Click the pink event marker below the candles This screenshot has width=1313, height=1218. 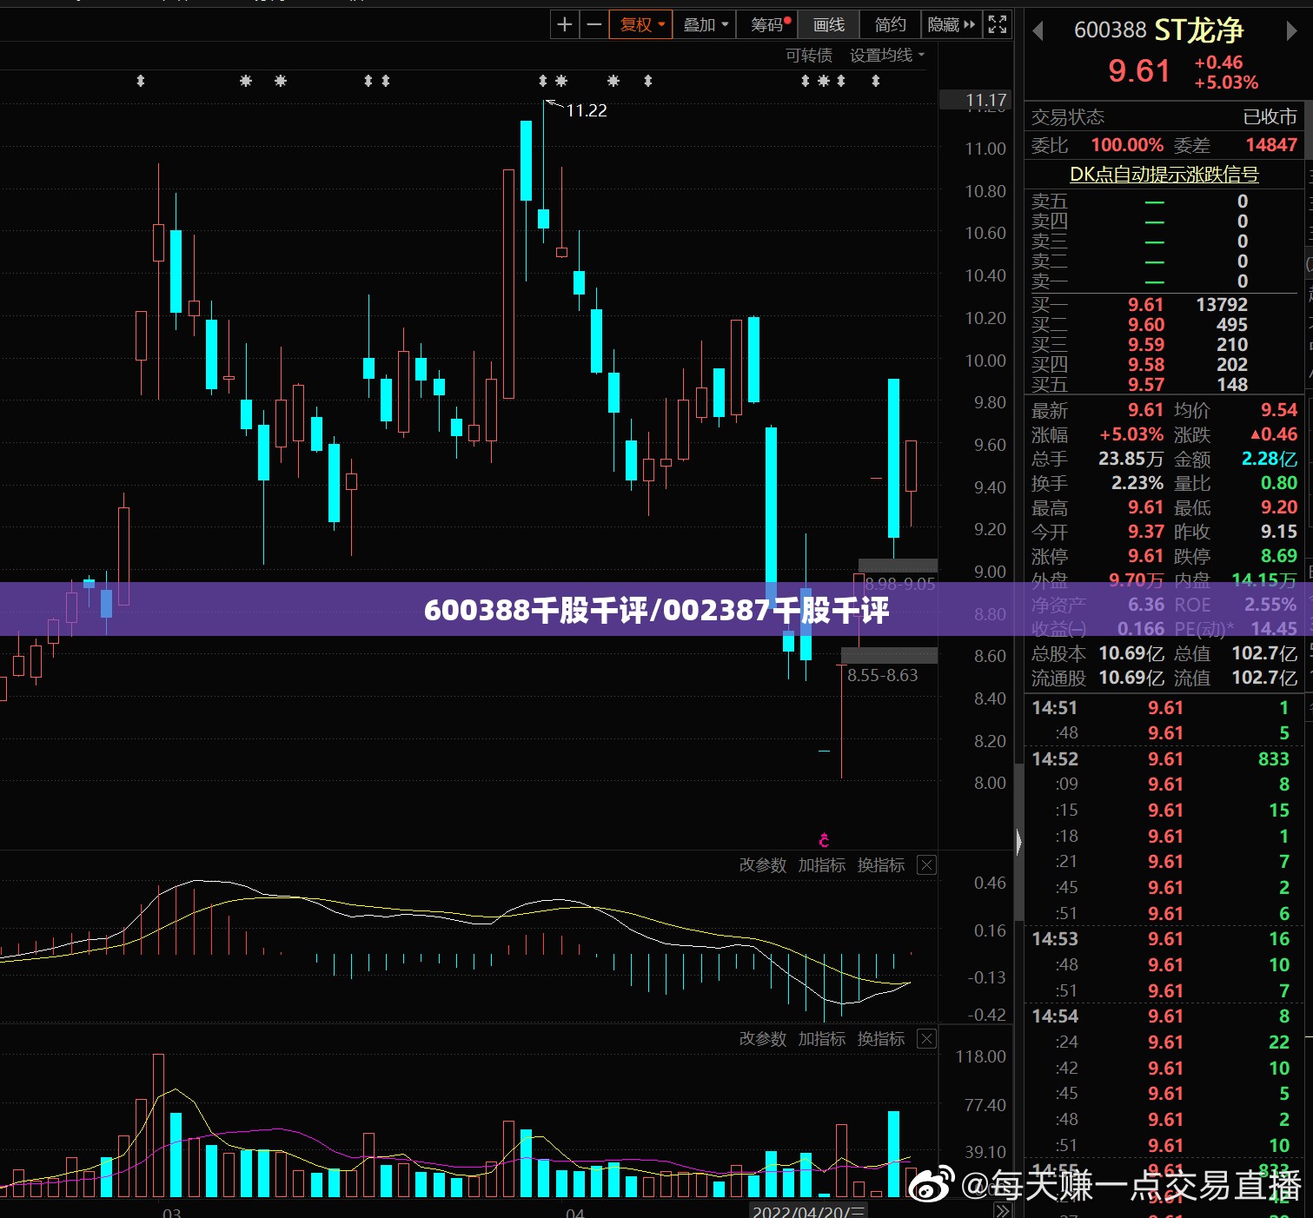point(824,840)
